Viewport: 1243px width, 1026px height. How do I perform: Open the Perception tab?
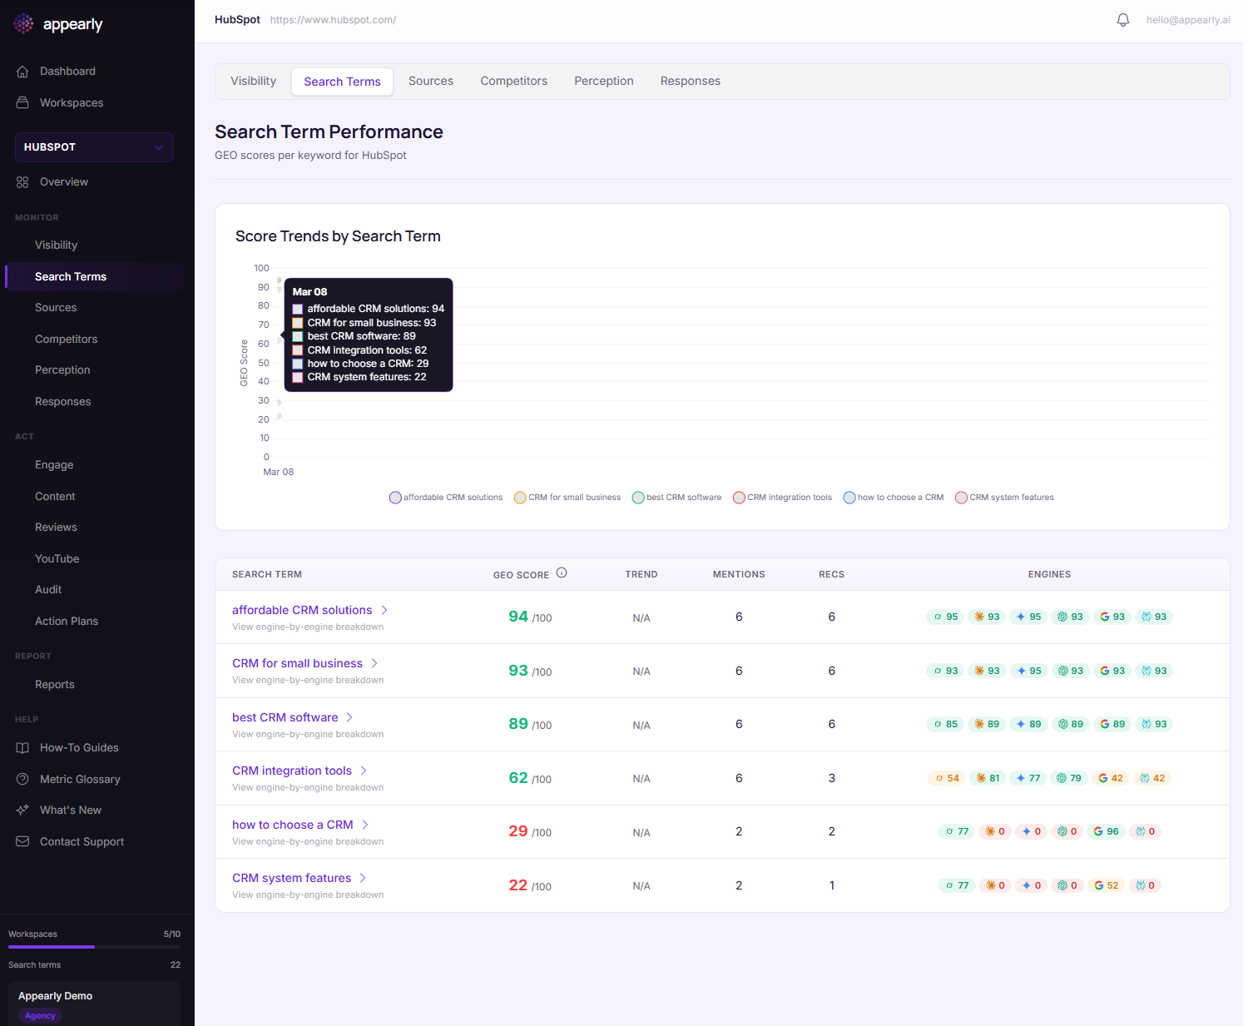[603, 81]
